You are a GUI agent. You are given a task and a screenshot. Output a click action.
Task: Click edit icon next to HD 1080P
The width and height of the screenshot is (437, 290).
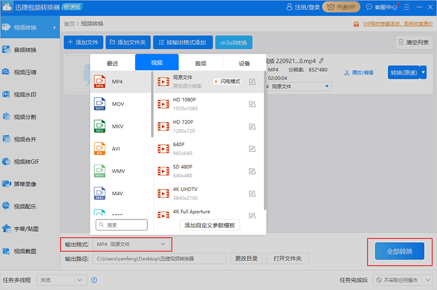252,104
